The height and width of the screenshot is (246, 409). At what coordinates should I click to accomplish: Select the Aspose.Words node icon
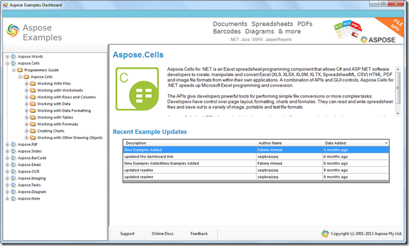click(13, 56)
